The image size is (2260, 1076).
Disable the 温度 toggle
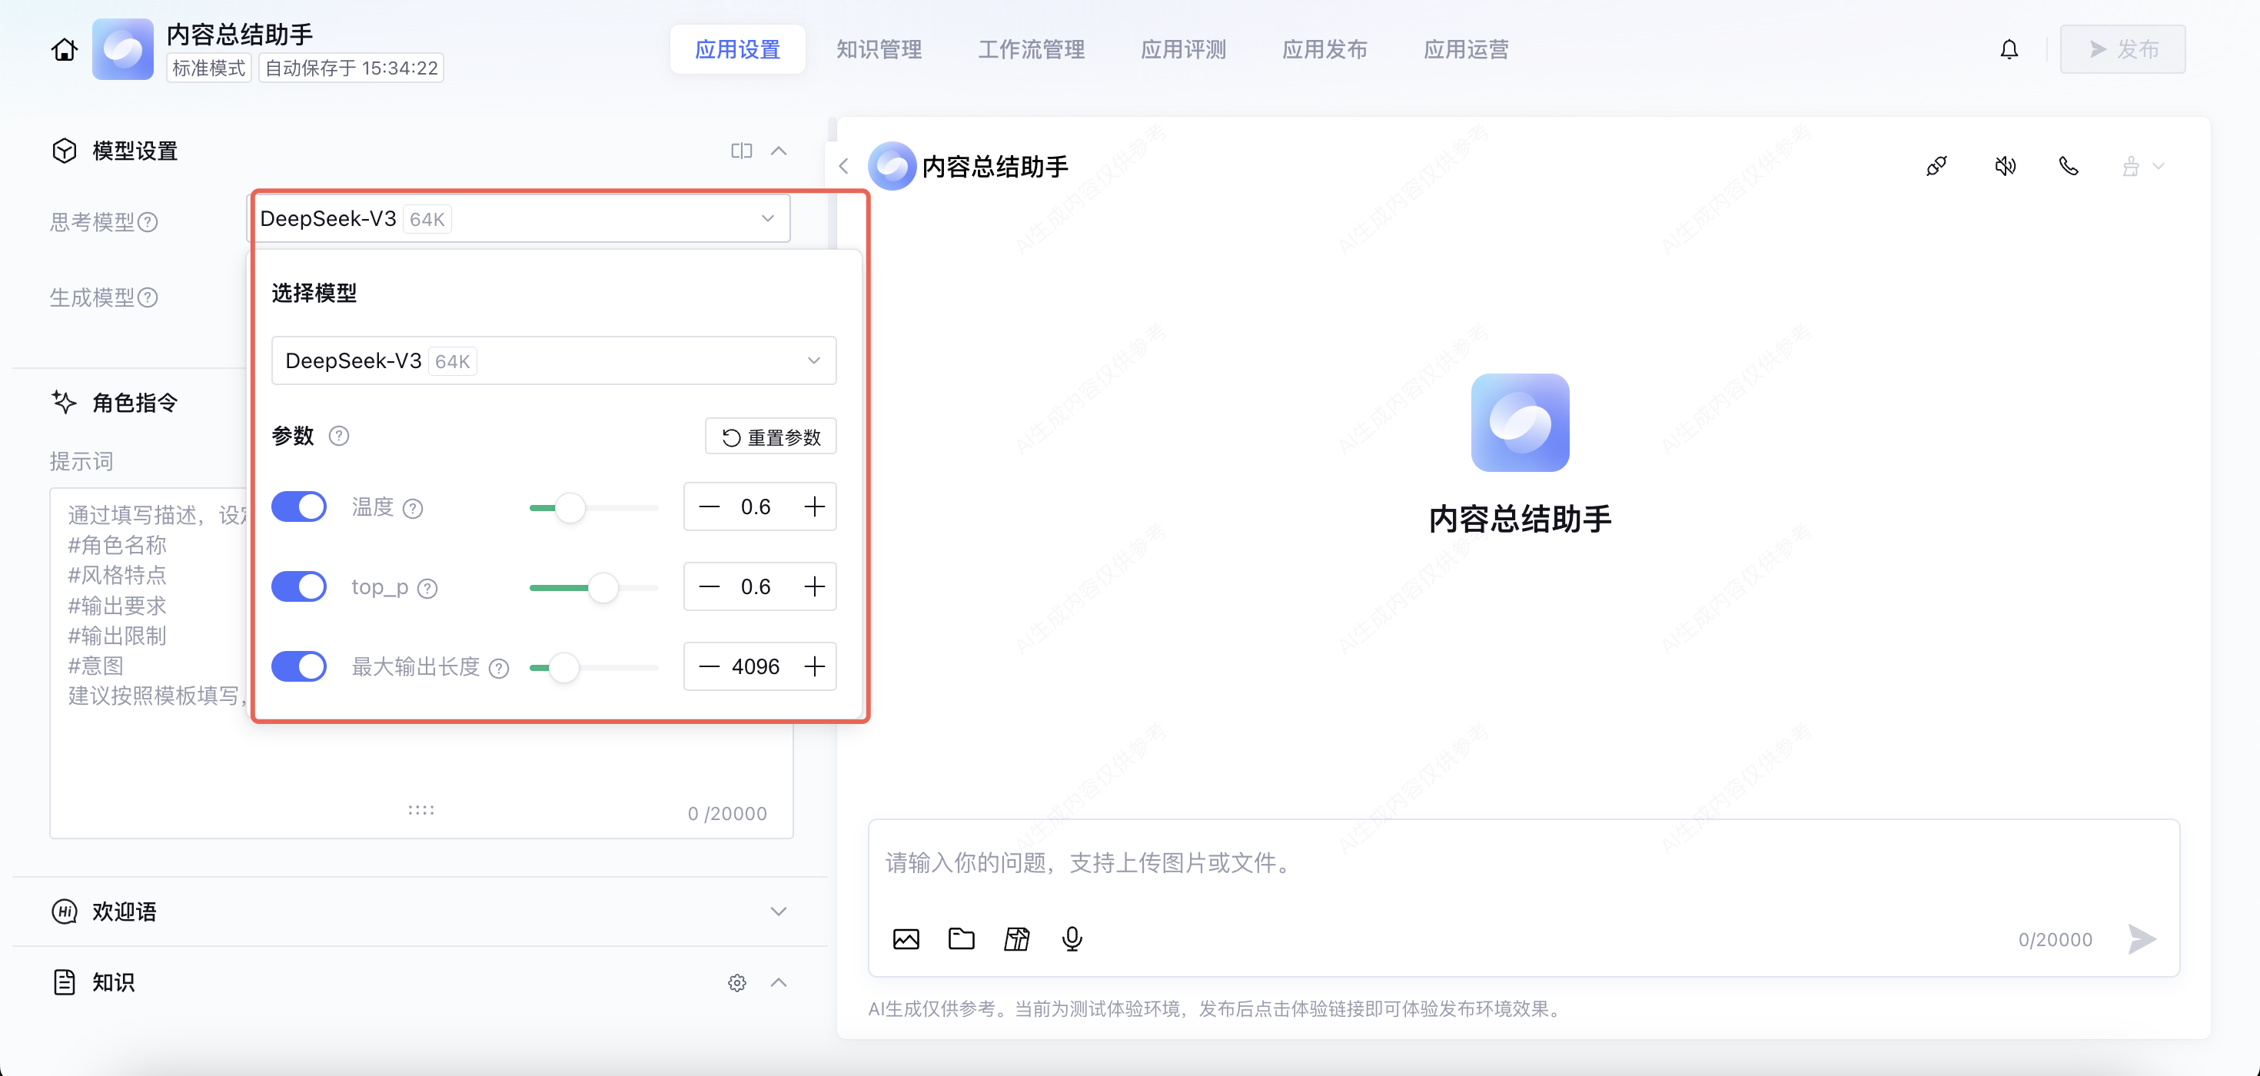[299, 506]
